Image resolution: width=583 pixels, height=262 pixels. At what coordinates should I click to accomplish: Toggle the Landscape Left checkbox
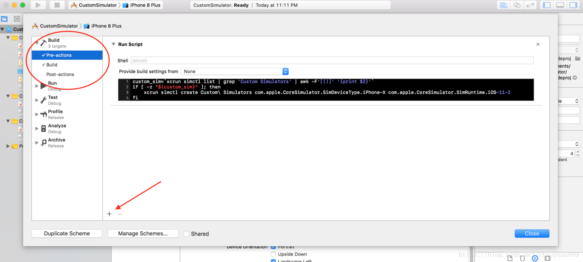tap(273, 261)
